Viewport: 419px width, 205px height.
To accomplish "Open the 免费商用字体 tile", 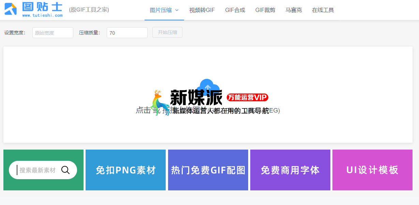I will (x=290, y=170).
